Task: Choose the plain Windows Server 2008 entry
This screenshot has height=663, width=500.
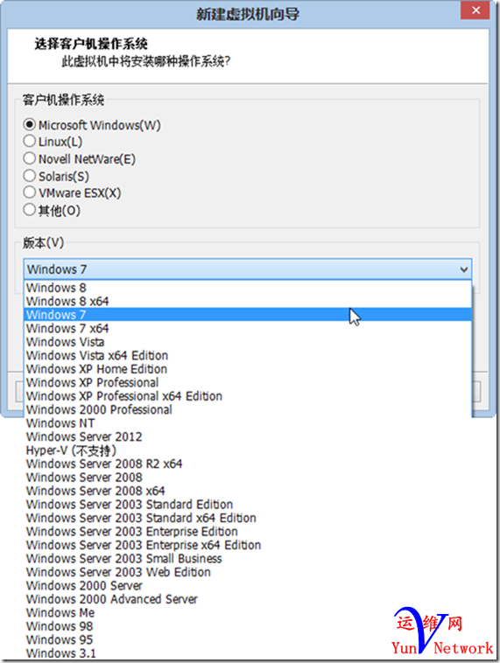Action: pyautogui.click(x=248, y=477)
